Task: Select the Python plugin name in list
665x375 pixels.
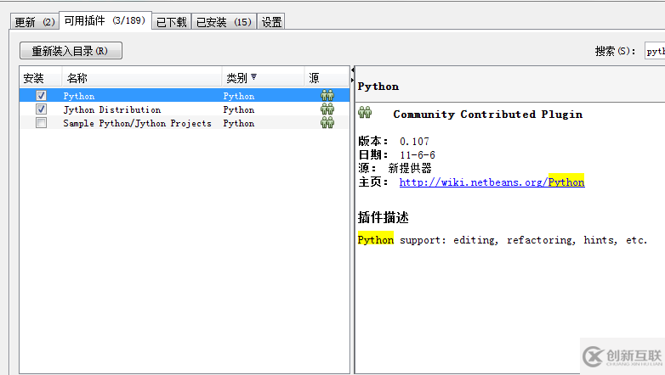Action: coord(79,96)
